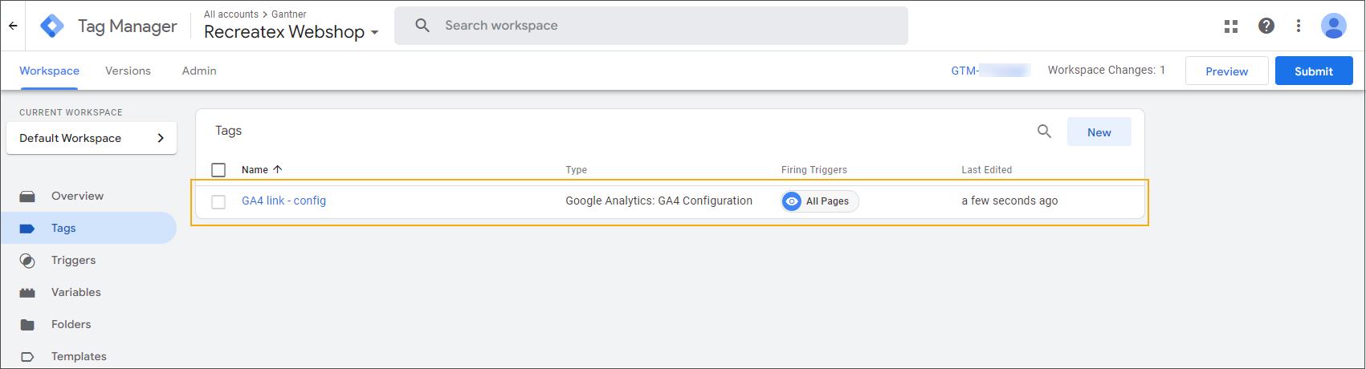The height and width of the screenshot is (369, 1366).
Task: Open the three-dot more options menu
Action: pos(1298,26)
